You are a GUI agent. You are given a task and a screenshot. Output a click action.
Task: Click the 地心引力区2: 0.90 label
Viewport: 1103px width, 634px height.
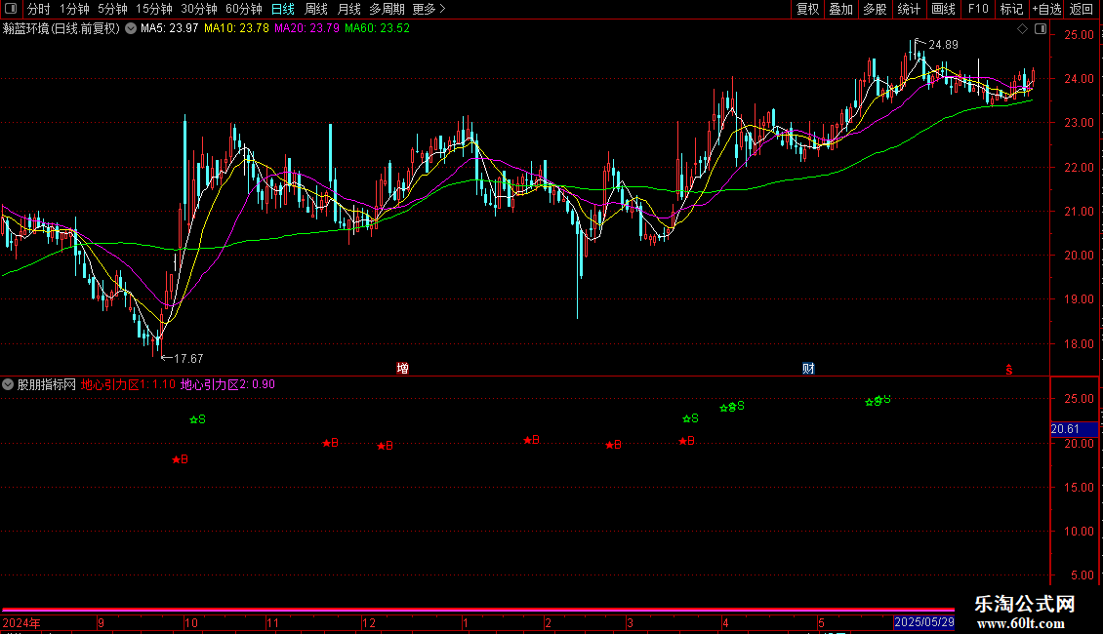(x=227, y=384)
